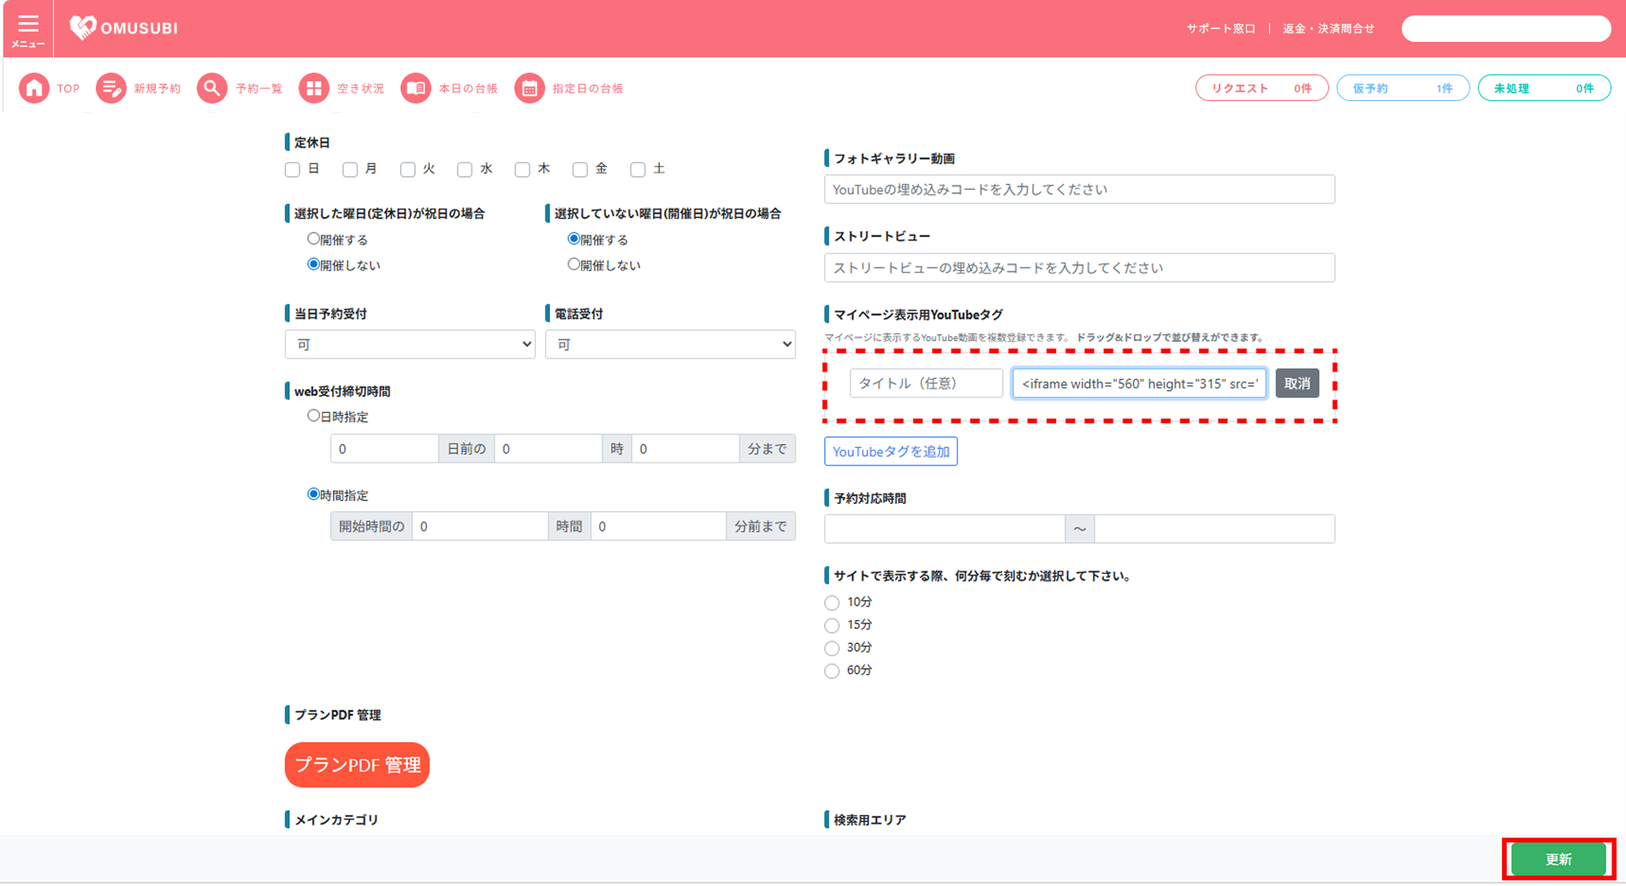Open プランPDF 管理 button
Viewport: 1626px width, 886px height.
357,765
